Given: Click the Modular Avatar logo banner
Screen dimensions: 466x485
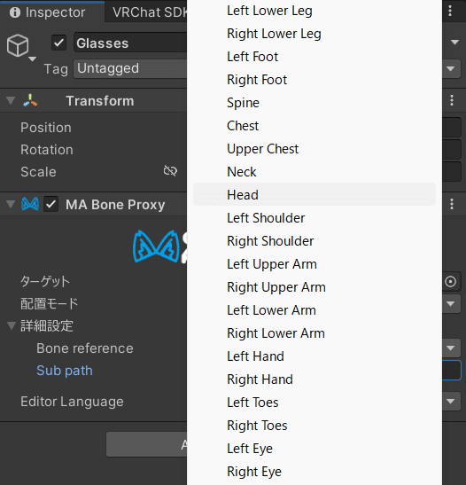Looking at the screenshot, I should (160, 246).
